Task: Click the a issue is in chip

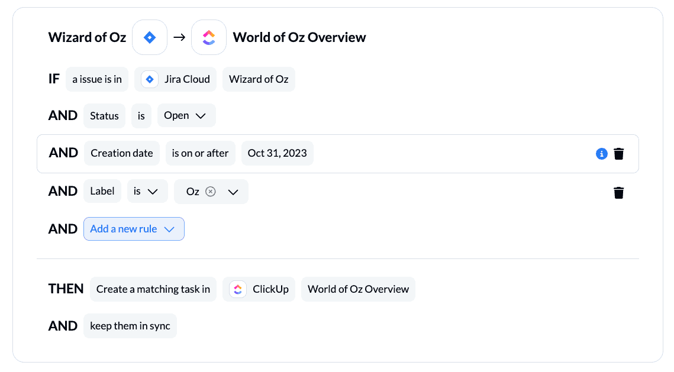Action: tap(97, 79)
